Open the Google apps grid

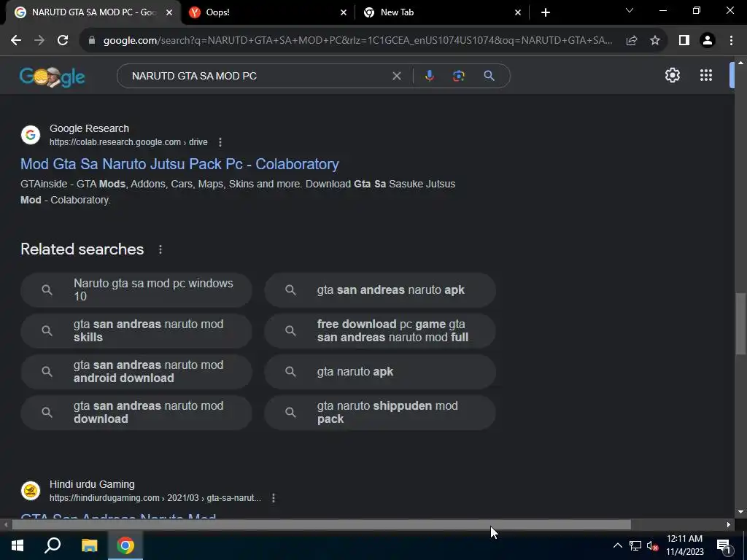pos(706,75)
